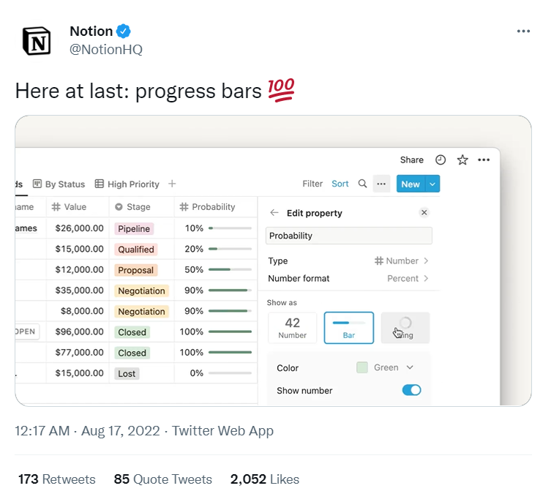The height and width of the screenshot is (502, 543).
Task: Switch to the High Priority tab
Action: [x=127, y=184]
